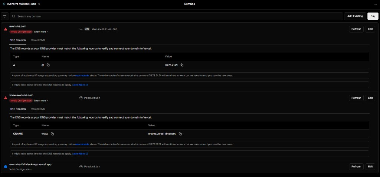380x177 pixels.
Task: Collapse Learn more under www.evensiva.com
Action: (41, 101)
